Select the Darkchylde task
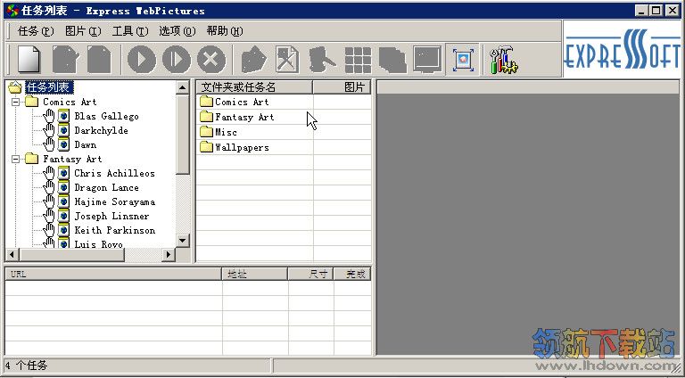The image size is (685, 378). pos(102,130)
